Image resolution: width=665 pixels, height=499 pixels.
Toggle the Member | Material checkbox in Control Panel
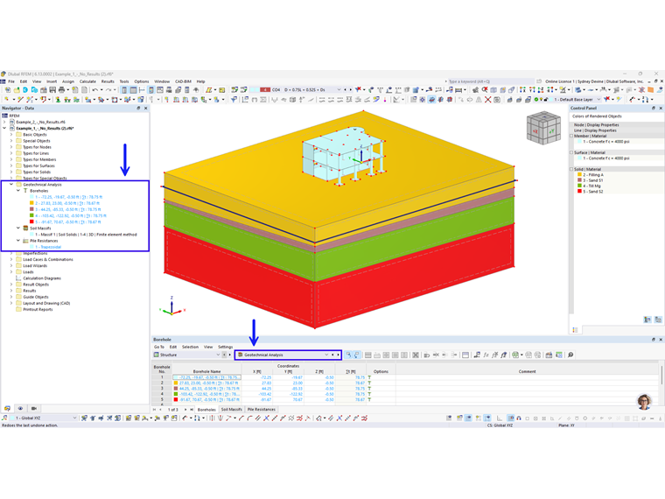(x=571, y=137)
